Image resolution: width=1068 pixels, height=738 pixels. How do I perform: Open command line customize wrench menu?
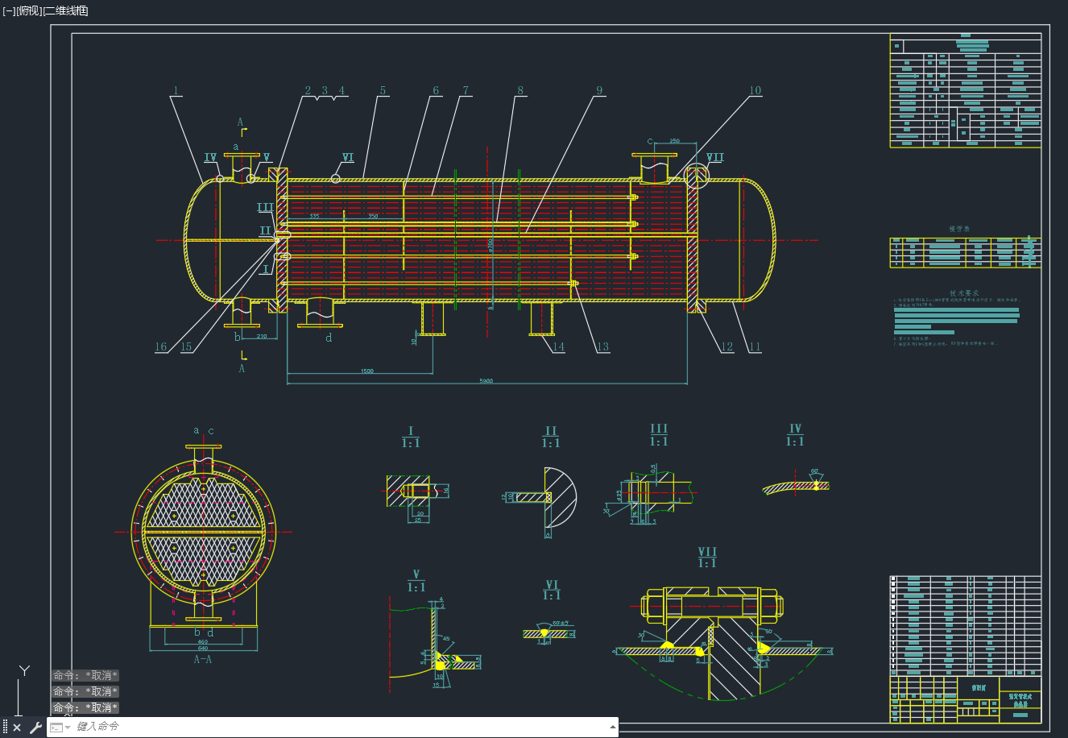click(35, 728)
